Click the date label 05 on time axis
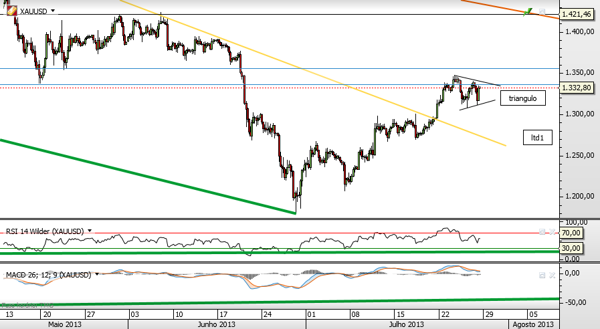 [x=533, y=314]
